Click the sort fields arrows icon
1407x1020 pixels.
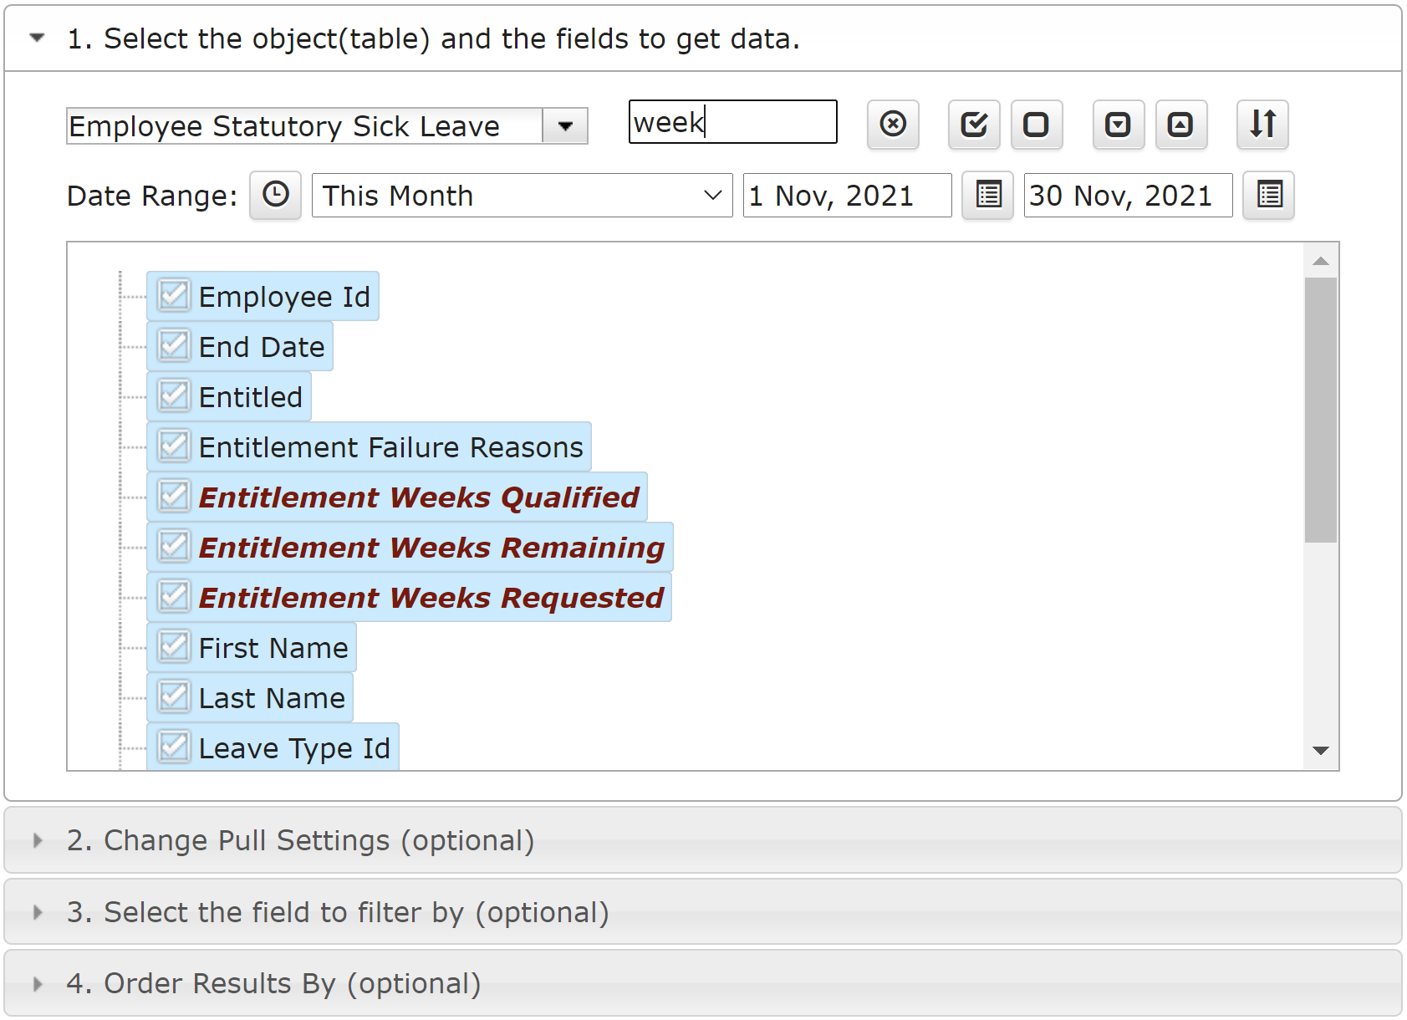click(1262, 125)
